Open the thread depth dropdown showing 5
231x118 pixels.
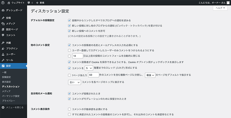[x=89, y=68]
